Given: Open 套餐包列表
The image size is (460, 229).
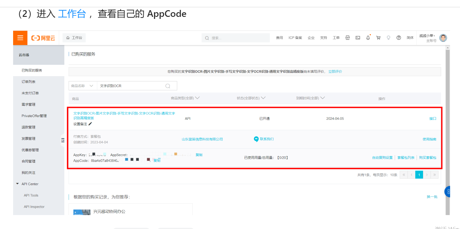Looking at the screenshot, I should (406, 158).
